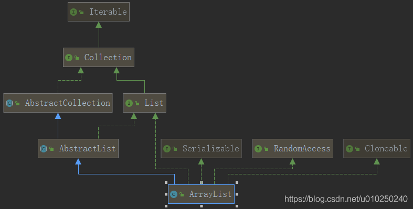Select the Serializable node label
This screenshot has height=209, width=413.
[x=211, y=149]
